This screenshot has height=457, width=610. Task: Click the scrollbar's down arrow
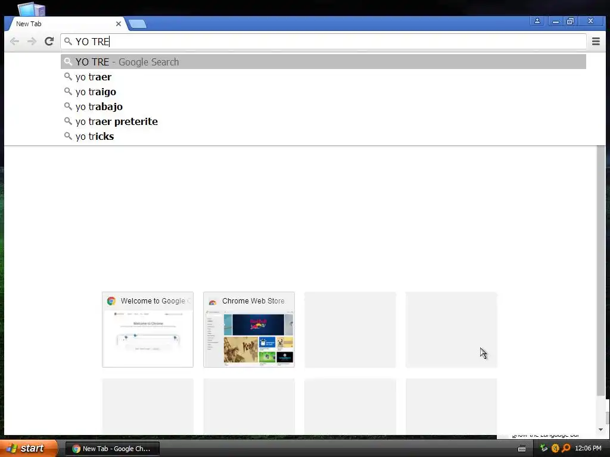click(601, 430)
